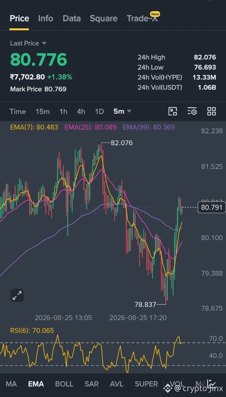Click the current price tag 80.791
226x397 pixels.
pos(211,207)
